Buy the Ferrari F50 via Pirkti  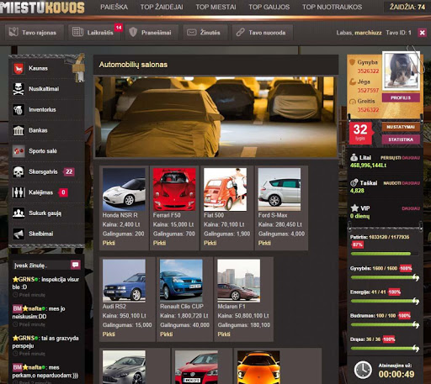coord(159,243)
